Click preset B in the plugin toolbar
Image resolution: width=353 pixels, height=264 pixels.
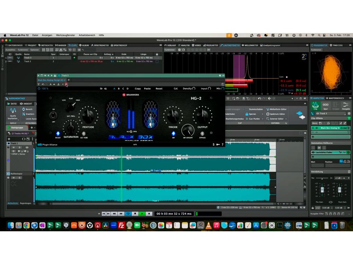pyautogui.click(x=118, y=89)
